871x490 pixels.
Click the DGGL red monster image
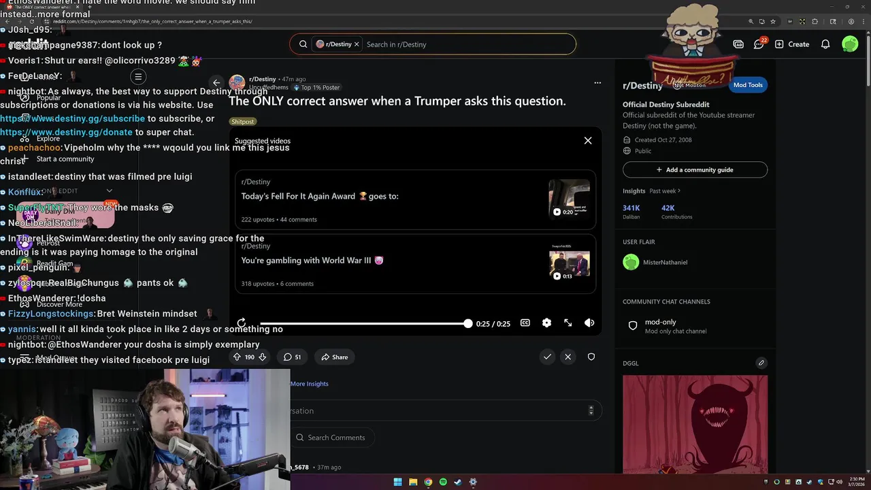pos(695,424)
